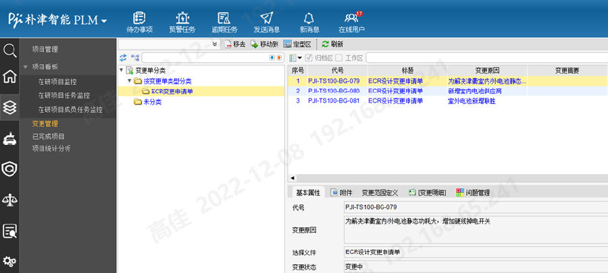Screen dimensions: 608x273
Task: Click the 移去 remove toolbar button
Action: [x=235, y=44]
